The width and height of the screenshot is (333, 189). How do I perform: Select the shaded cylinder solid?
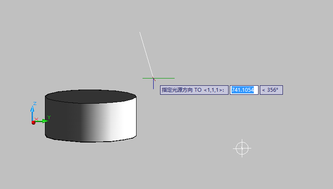[91, 116]
